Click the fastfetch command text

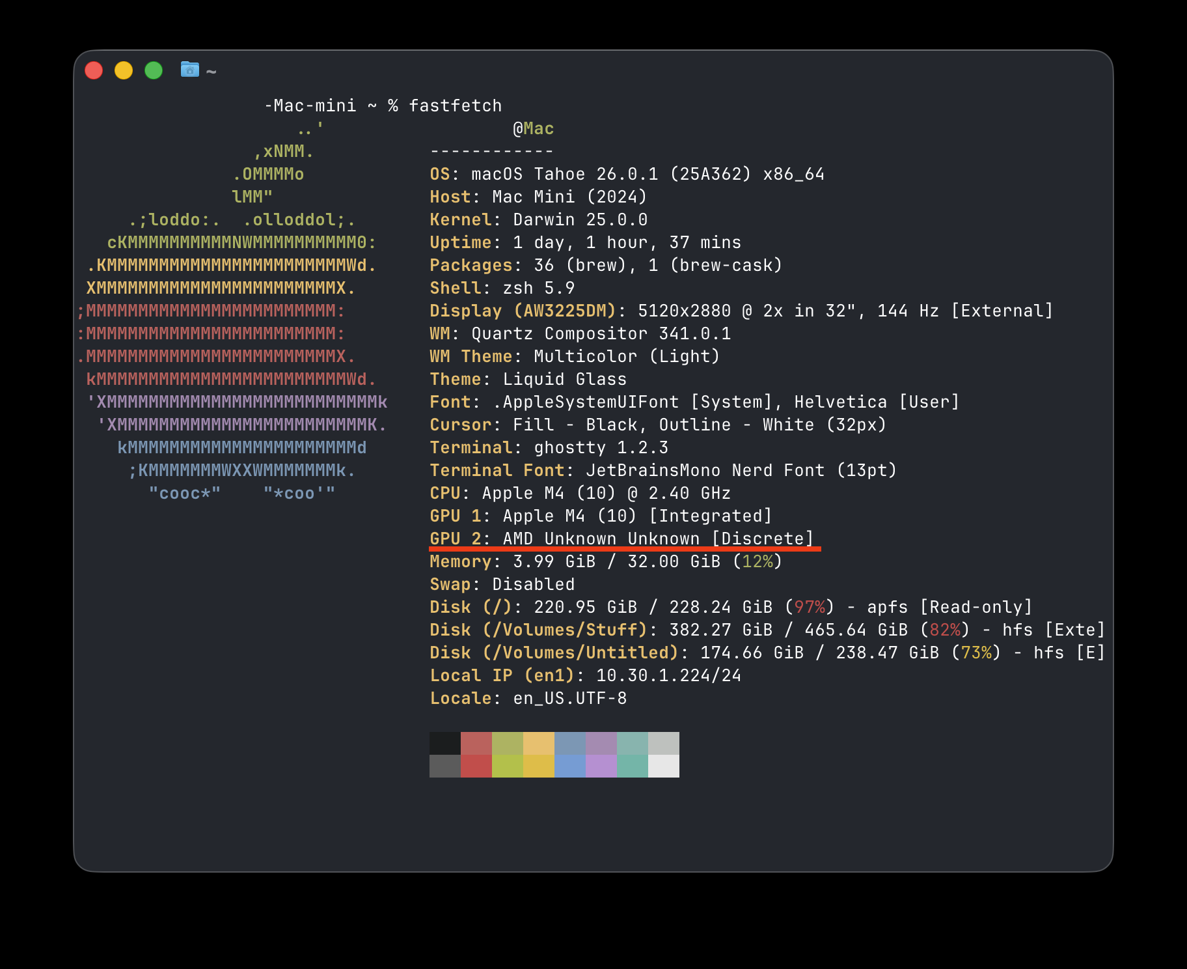click(x=454, y=105)
